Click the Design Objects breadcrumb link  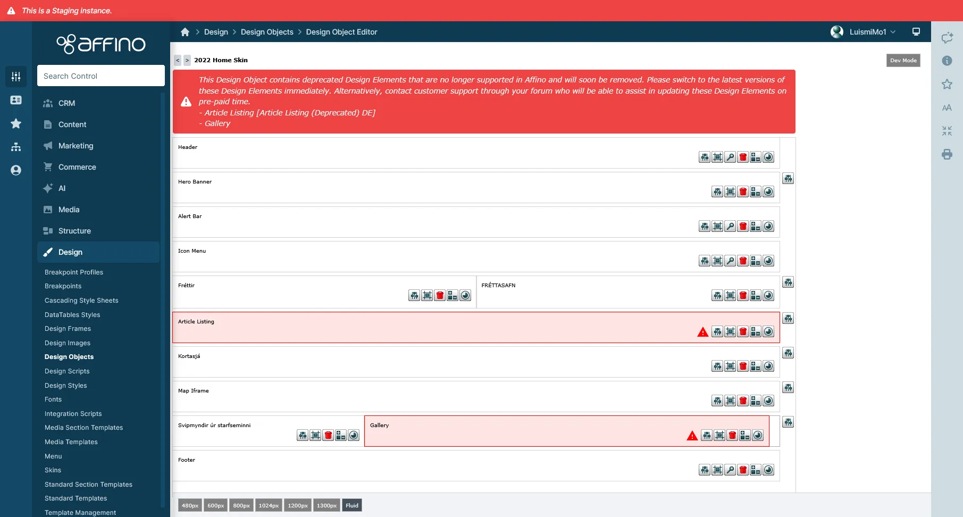click(267, 32)
